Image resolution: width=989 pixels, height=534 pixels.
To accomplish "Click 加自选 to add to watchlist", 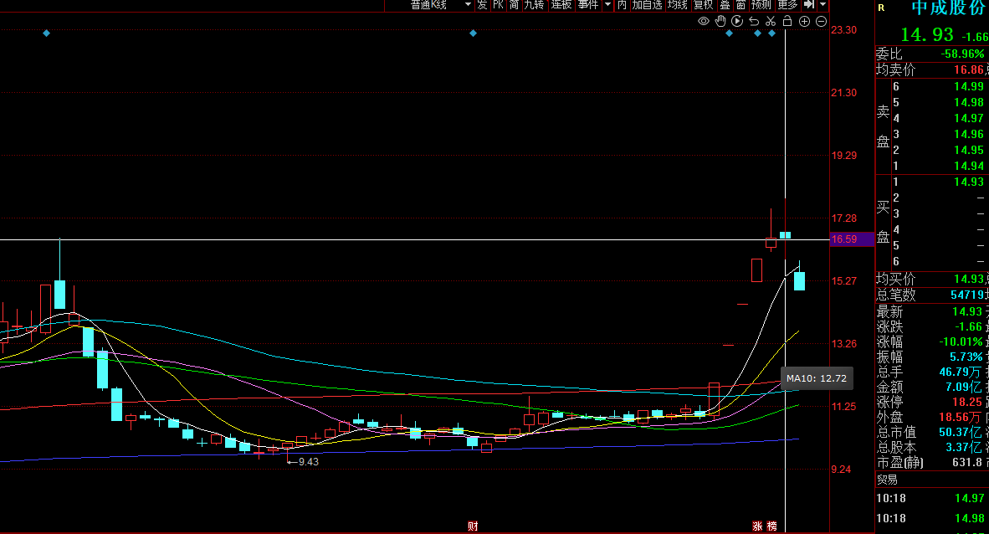I will pos(647,5).
